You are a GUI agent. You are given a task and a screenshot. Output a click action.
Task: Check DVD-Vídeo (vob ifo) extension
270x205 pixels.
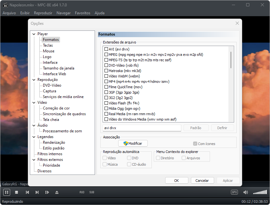pos(106,65)
